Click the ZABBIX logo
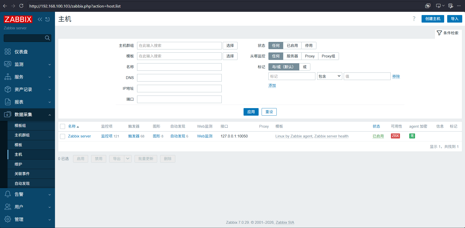 point(18,19)
